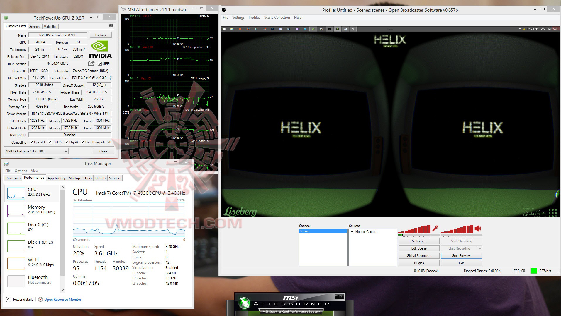Click Edit Scene in OBS

click(419, 248)
